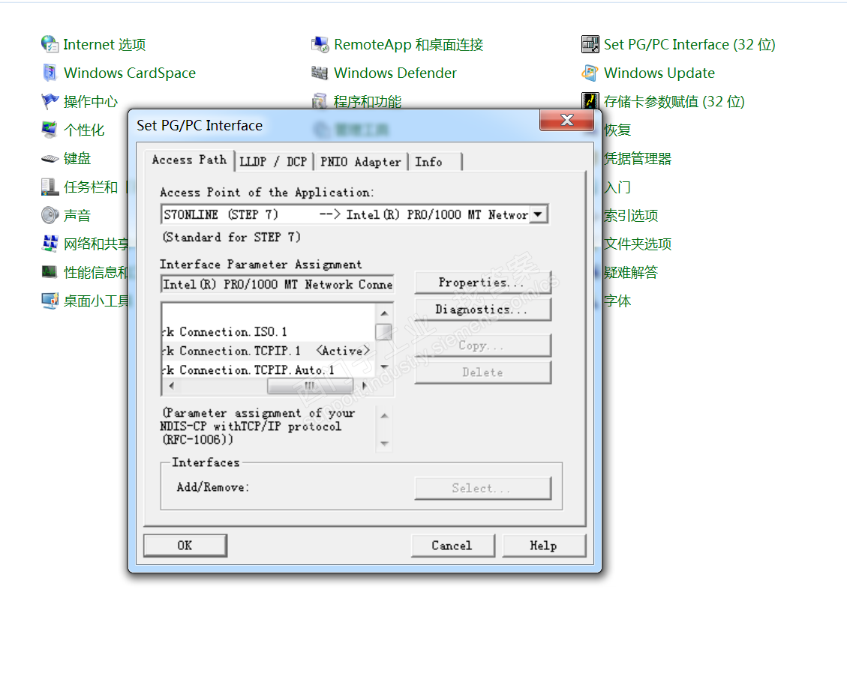Click the 入门 link
847x679 pixels.
click(x=617, y=187)
